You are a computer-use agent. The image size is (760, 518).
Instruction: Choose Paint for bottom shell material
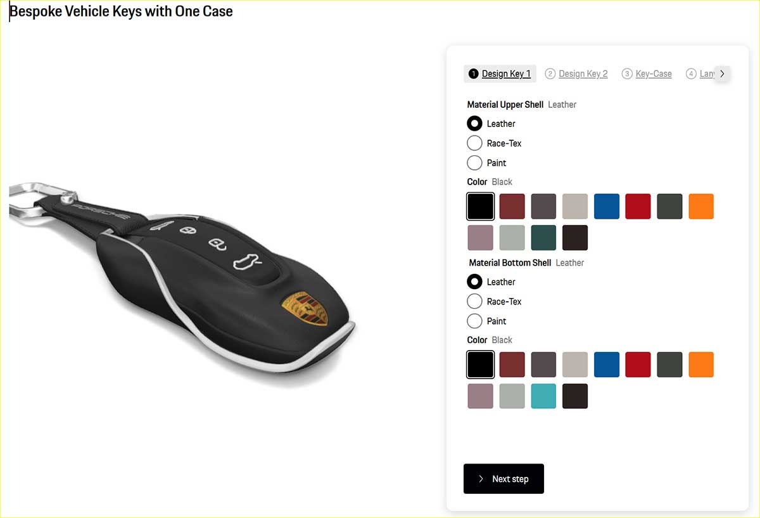(x=474, y=321)
